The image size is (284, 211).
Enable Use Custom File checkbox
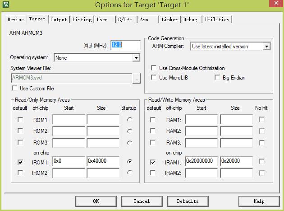pos(14,89)
